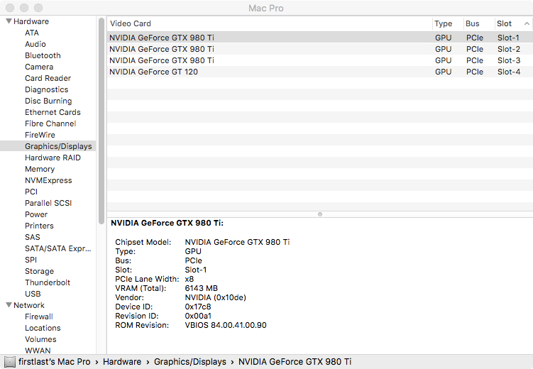Open Hardware RAID information
The image size is (533, 369).
pos(53,158)
